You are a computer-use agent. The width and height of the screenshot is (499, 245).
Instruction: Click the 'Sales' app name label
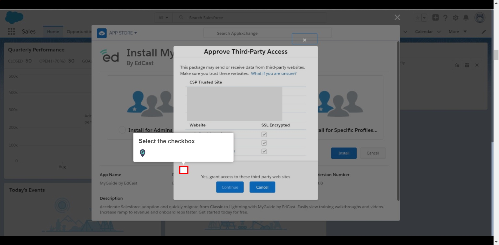[29, 31]
